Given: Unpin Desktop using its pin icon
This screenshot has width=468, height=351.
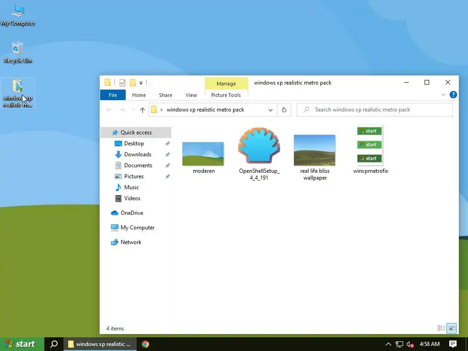Looking at the screenshot, I should click(167, 144).
